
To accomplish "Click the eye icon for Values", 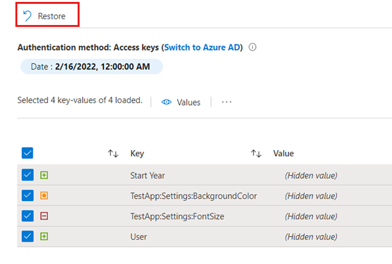I will (x=167, y=102).
